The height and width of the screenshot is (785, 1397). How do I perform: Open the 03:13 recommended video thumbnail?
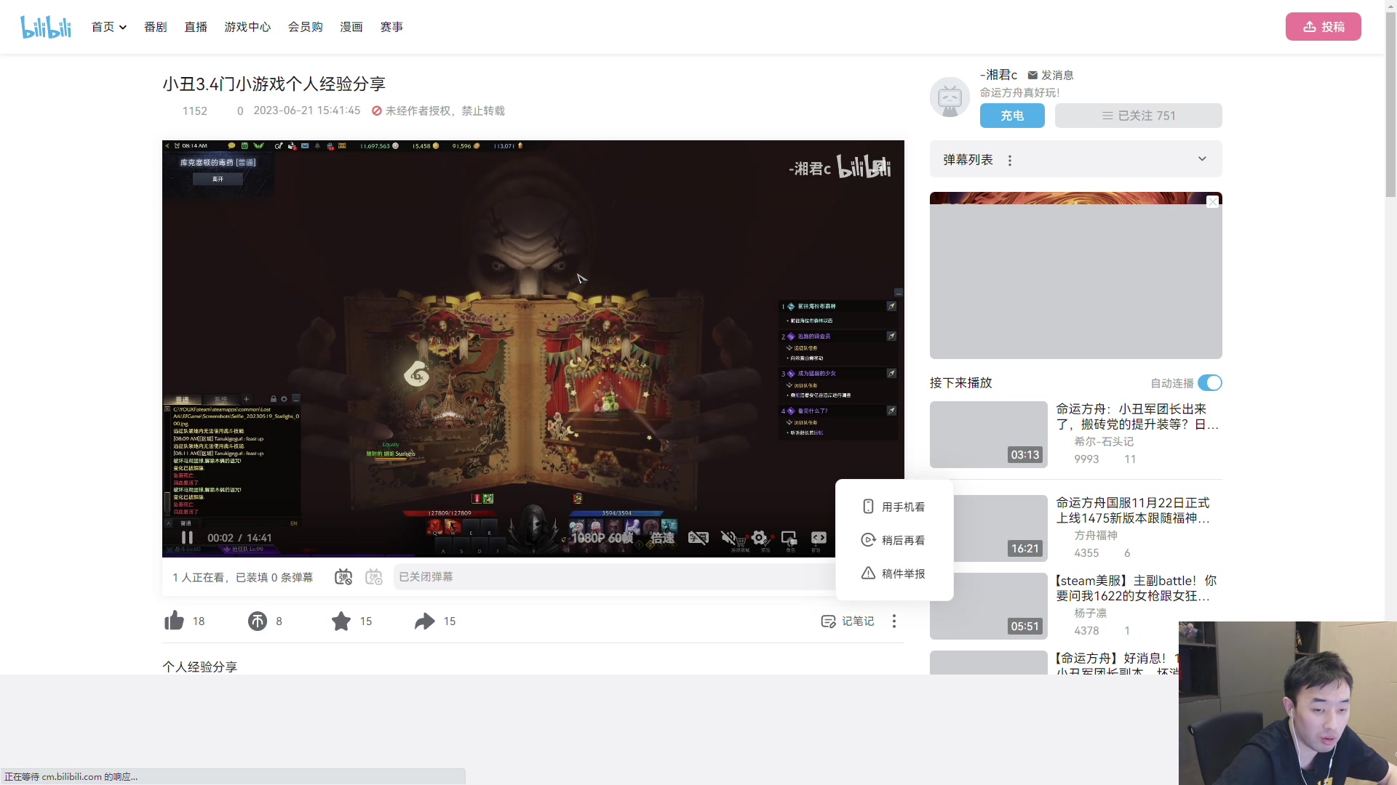988,434
